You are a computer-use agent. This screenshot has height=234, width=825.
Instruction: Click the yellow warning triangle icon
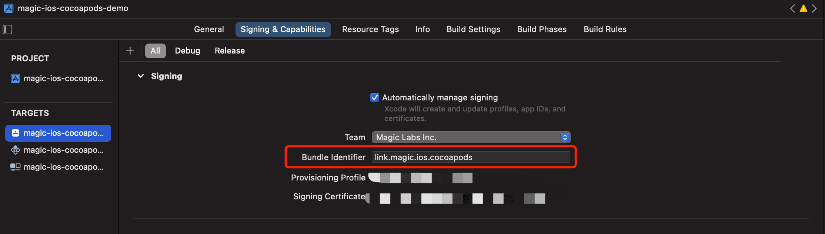pyautogui.click(x=803, y=8)
